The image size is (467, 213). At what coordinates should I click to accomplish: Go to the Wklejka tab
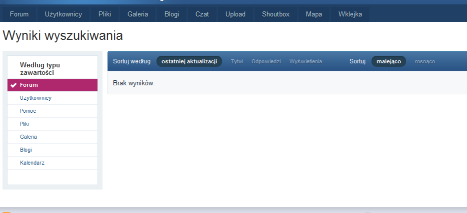(x=350, y=14)
